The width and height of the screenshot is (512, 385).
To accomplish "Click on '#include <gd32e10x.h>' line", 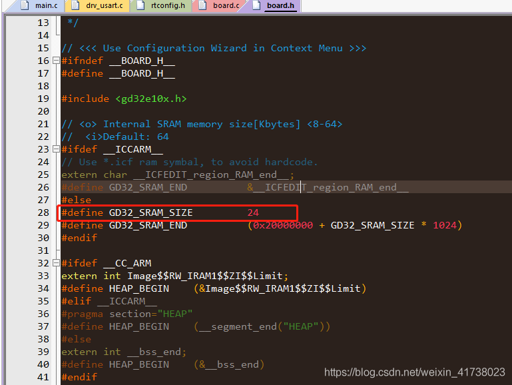I will click(124, 99).
